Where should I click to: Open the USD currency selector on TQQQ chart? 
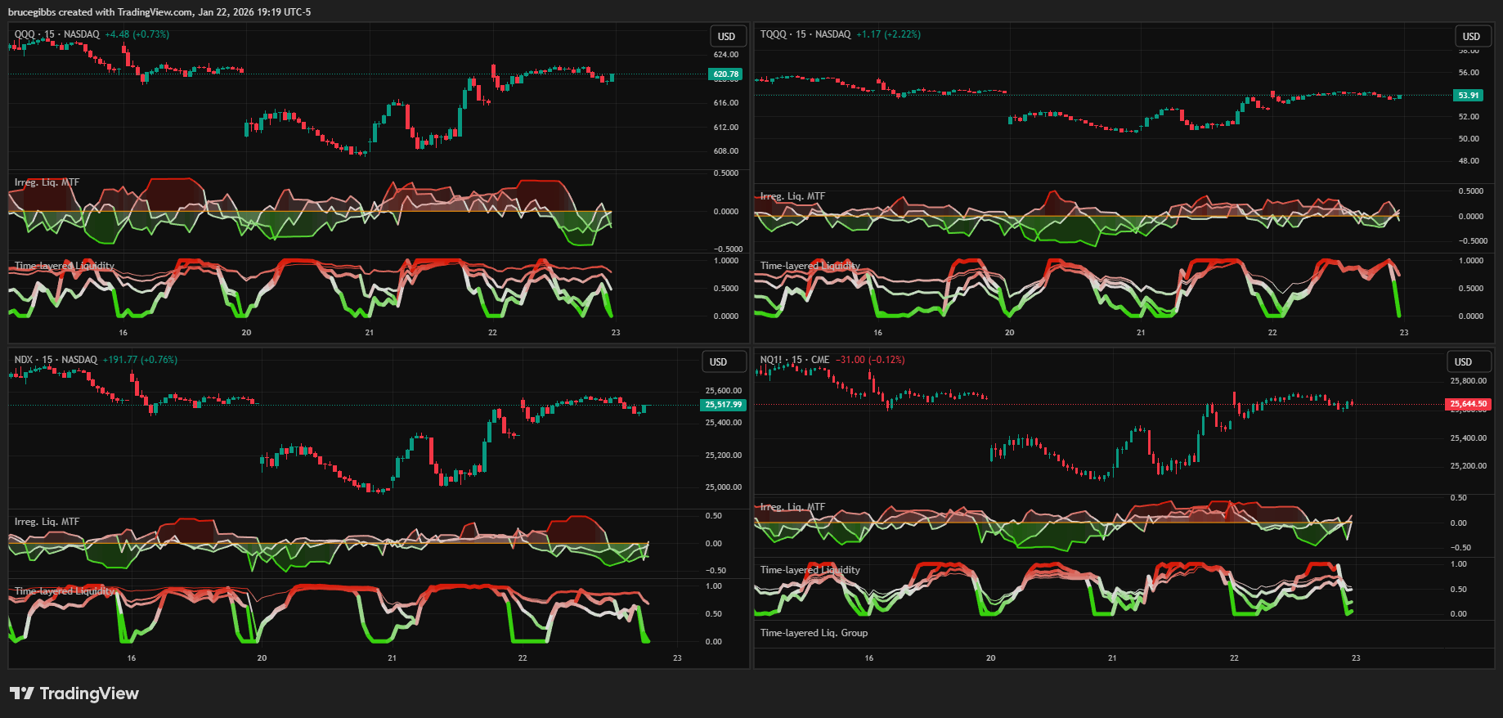click(x=1471, y=37)
